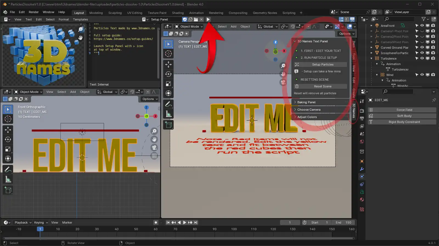This screenshot has height=246, width=439.
Task: Add a Rigid Body Constraint
Action: tap(402, 122)
